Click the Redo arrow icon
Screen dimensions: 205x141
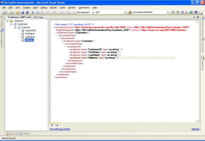[55, 12]
